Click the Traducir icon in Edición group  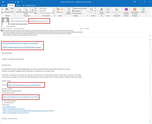91,9
